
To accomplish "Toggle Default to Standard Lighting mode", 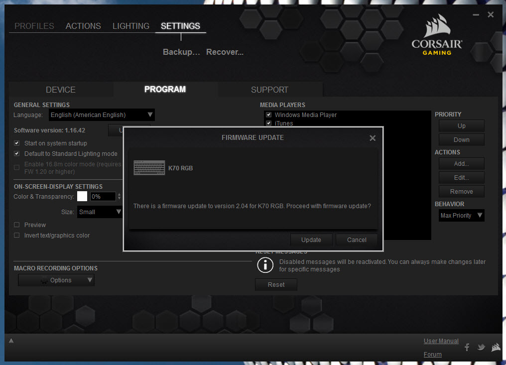I will [x=17, y=153].
